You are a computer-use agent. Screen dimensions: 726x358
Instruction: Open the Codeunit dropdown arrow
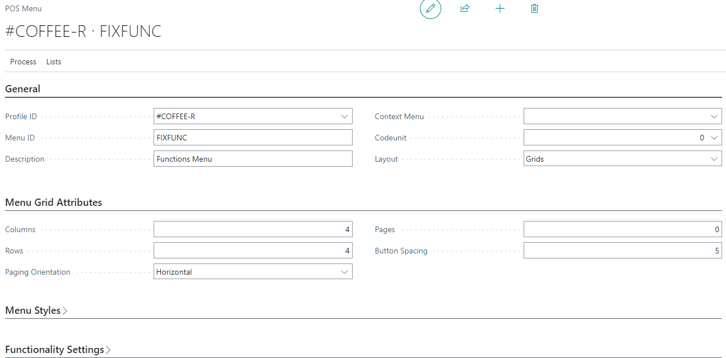(x=714, y=138)
